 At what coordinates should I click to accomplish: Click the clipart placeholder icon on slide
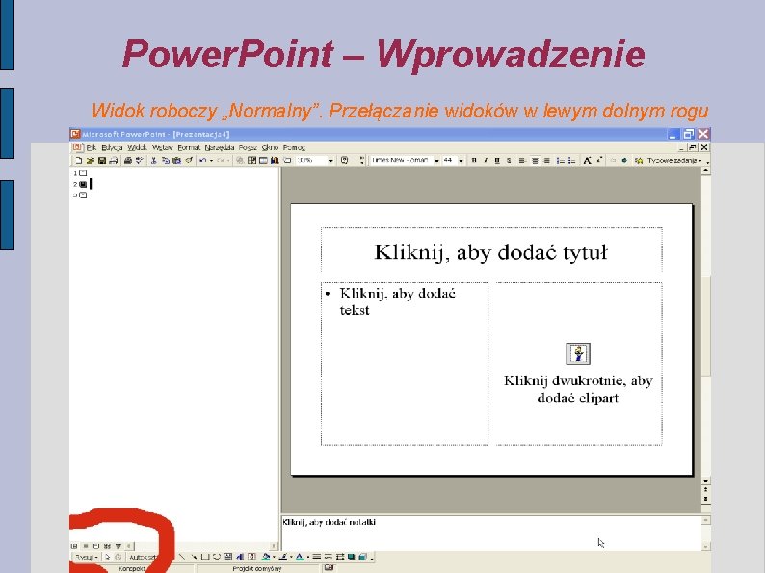pos(578,353)
